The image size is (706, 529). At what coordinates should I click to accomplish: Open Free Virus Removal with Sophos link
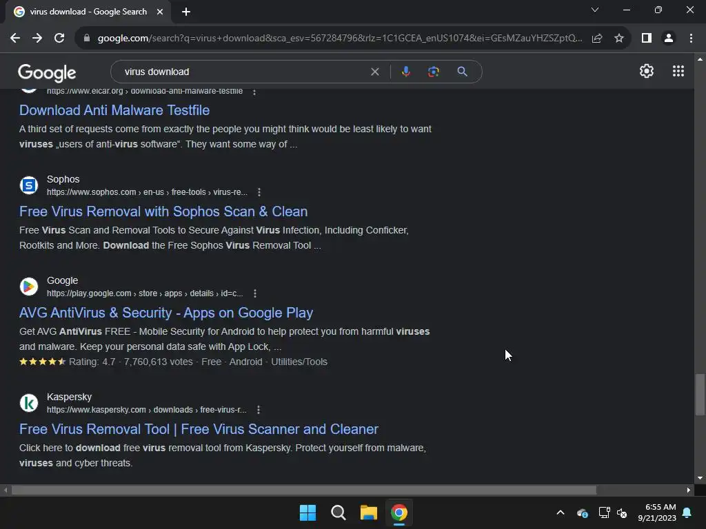click(x=163, y=211)
